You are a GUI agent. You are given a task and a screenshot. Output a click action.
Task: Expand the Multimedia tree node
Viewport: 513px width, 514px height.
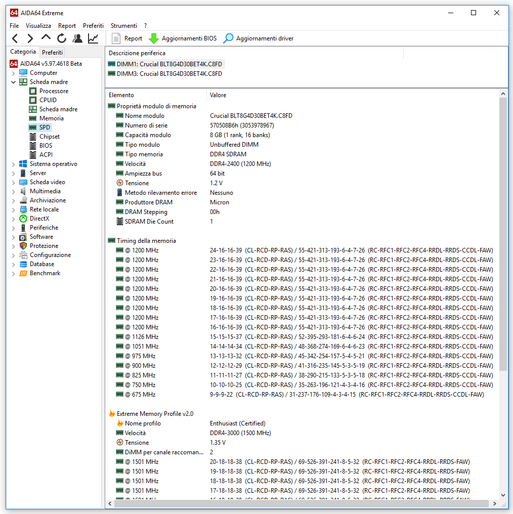[14, 191]
